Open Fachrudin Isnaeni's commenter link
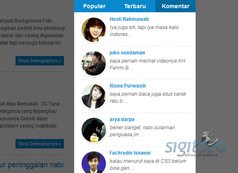This screenshot has height=173, width=238. click(x=130, y=153)
